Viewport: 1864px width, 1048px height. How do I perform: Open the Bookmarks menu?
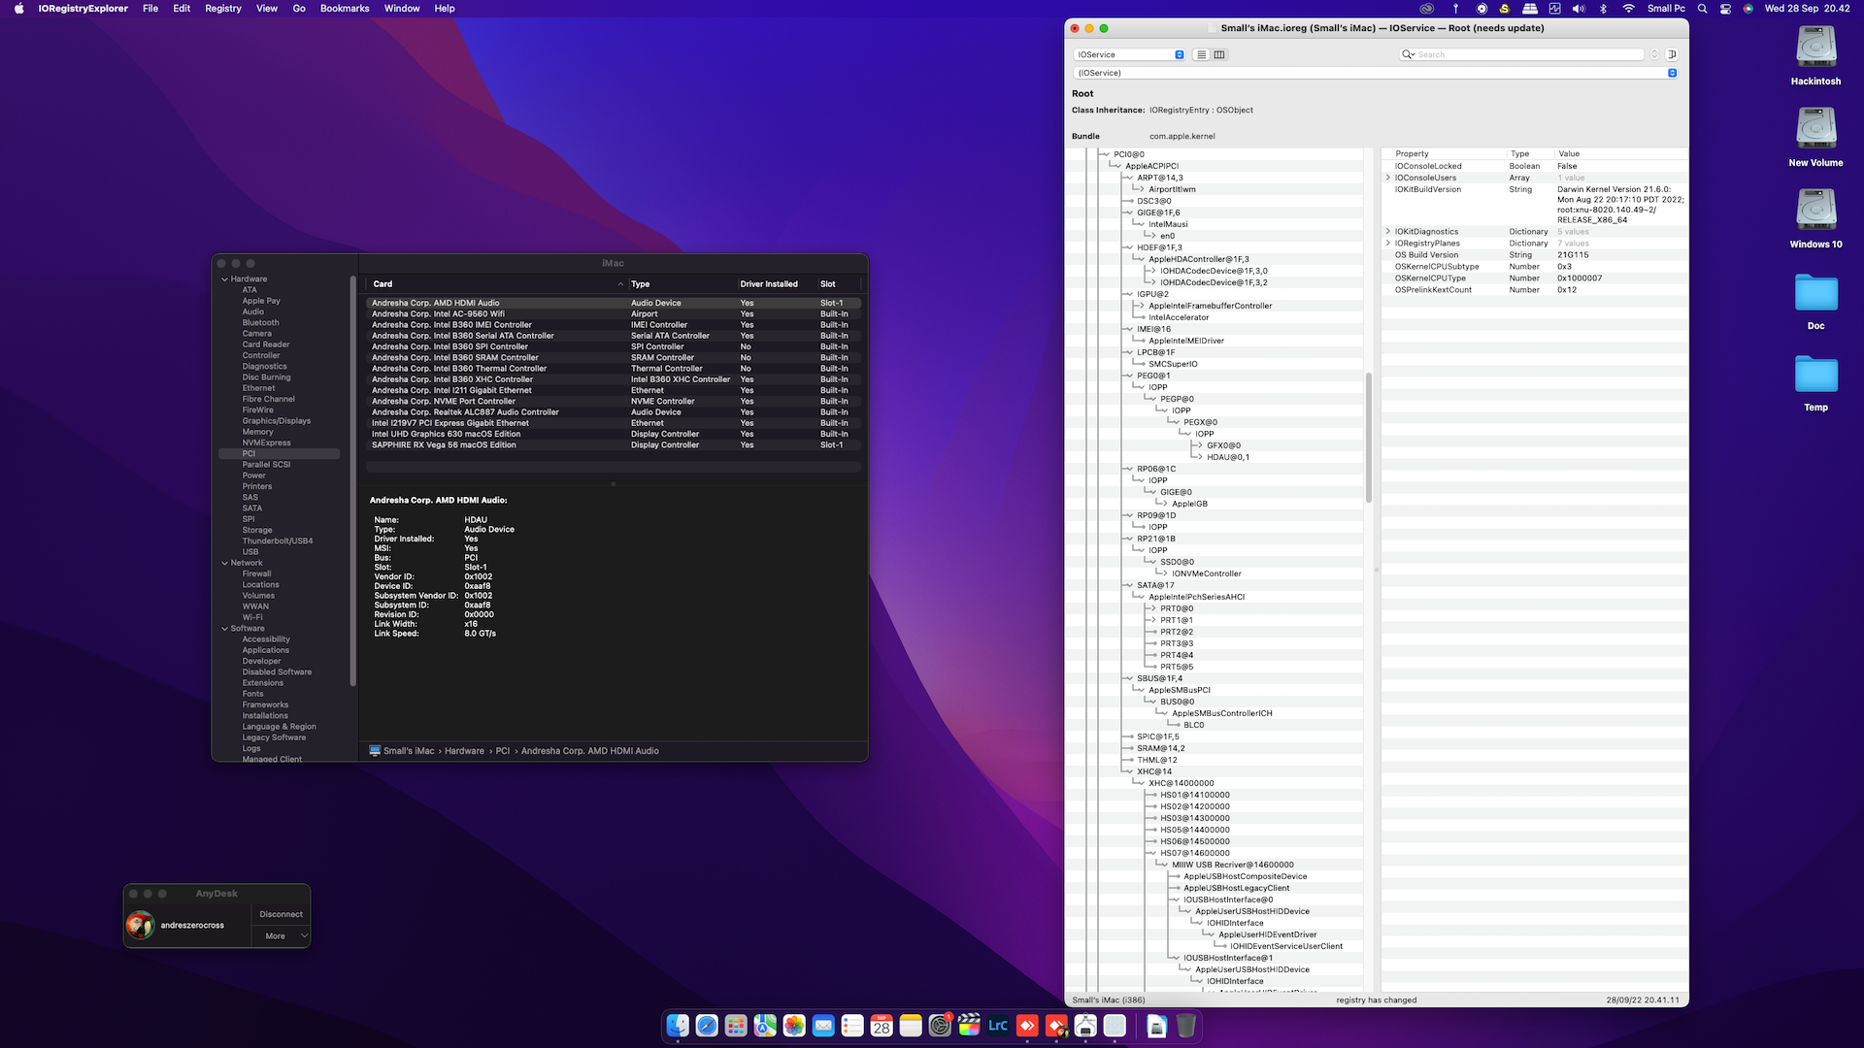[x=345, y=9]
